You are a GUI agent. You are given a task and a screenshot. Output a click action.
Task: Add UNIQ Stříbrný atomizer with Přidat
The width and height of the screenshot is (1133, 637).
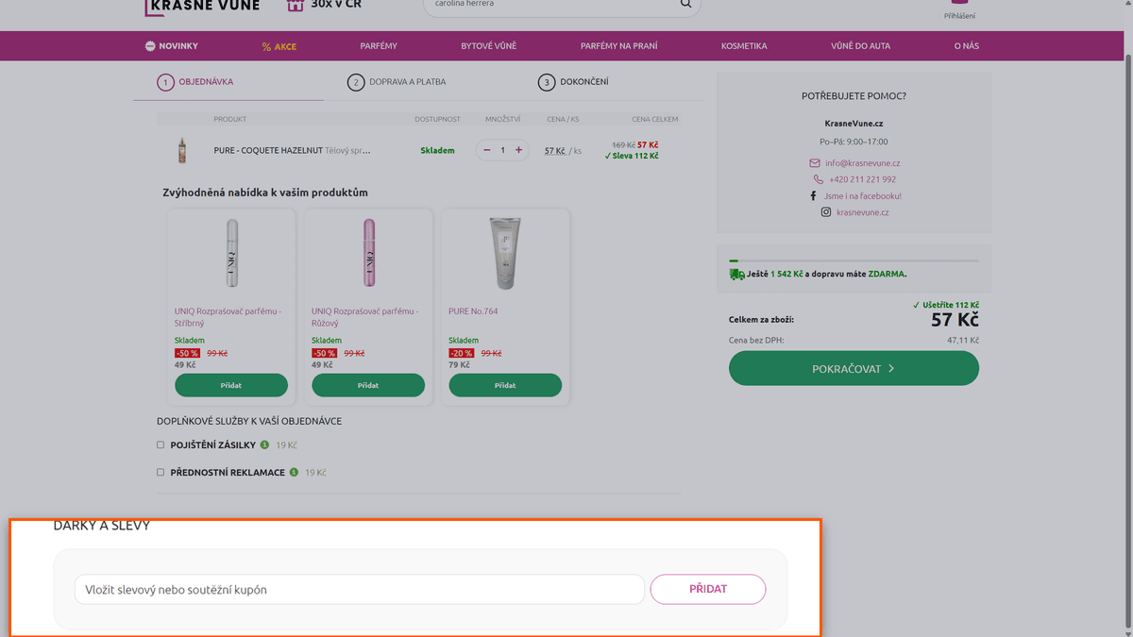(231, 385)
